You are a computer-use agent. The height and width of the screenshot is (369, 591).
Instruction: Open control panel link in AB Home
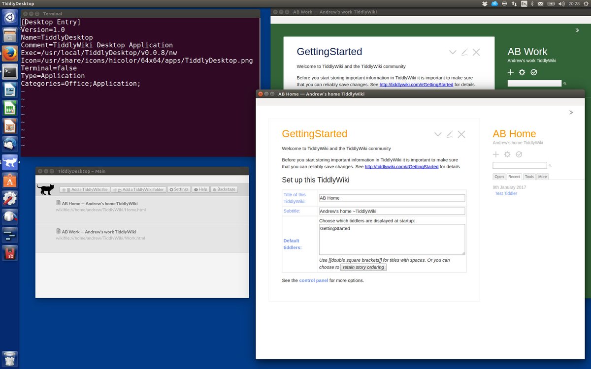click(x=313, y=280)
